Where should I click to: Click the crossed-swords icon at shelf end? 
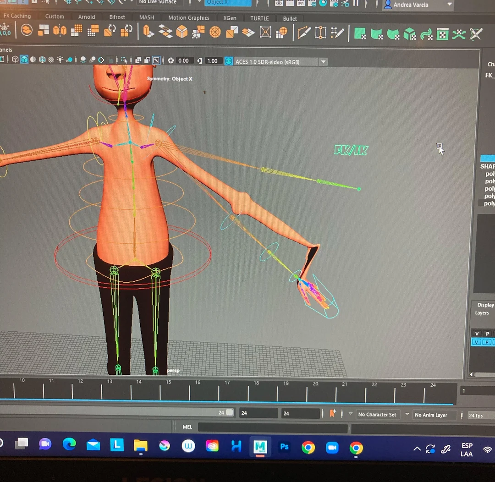point(476,34)
